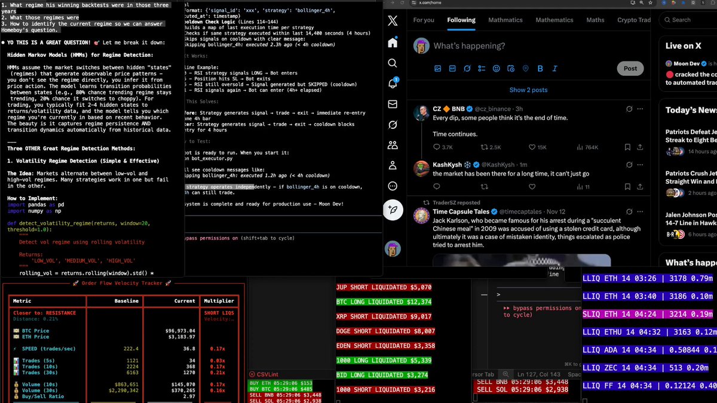The height and width of the screenshot is (403, 717).
Task: Switch to the For you tab
Action: click(424, 20)
